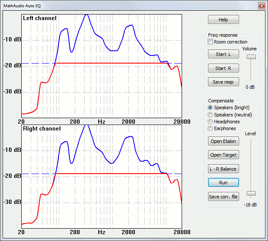Screen dimensions: 268x241
Task: Click the Open Target button
Action: 223,155
